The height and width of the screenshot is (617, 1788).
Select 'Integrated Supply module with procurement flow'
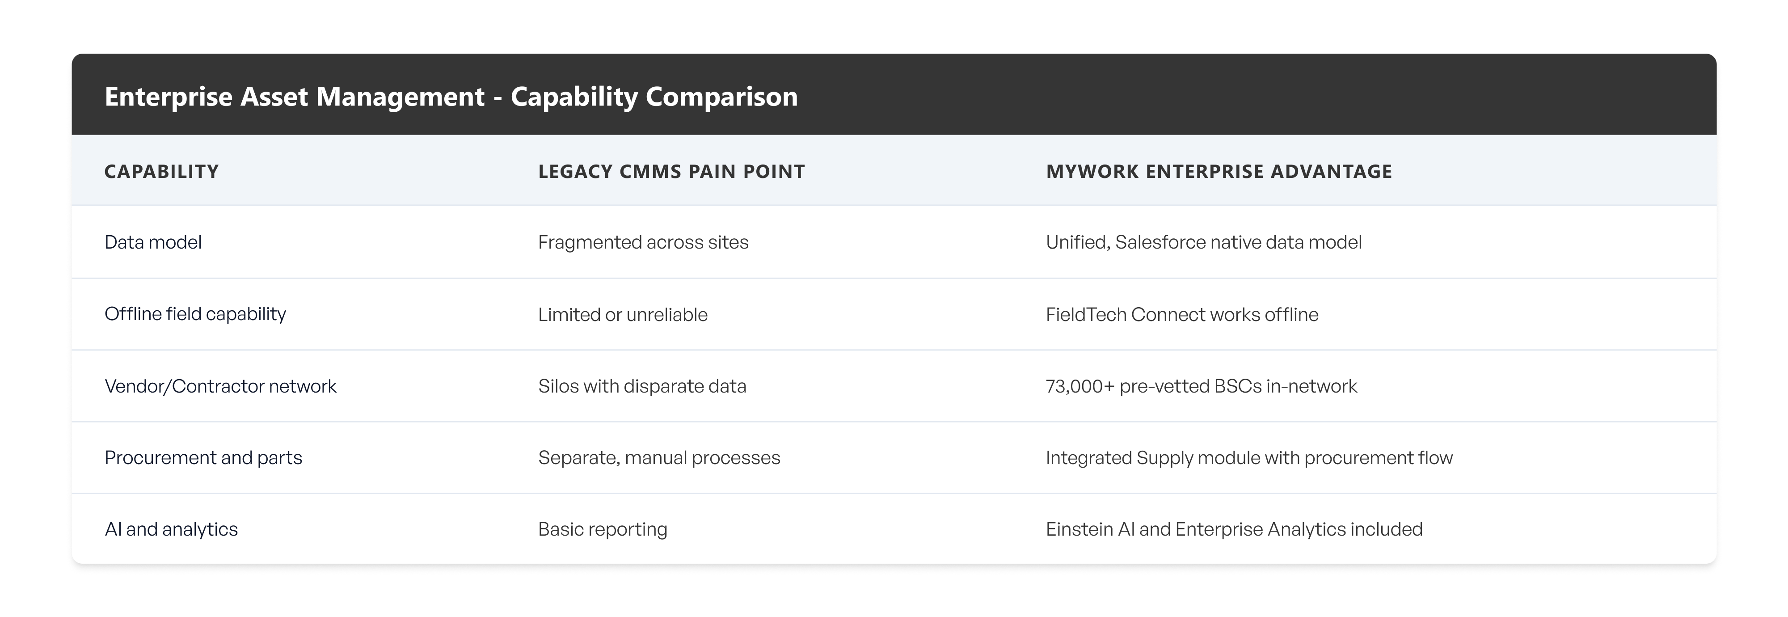1248,458
